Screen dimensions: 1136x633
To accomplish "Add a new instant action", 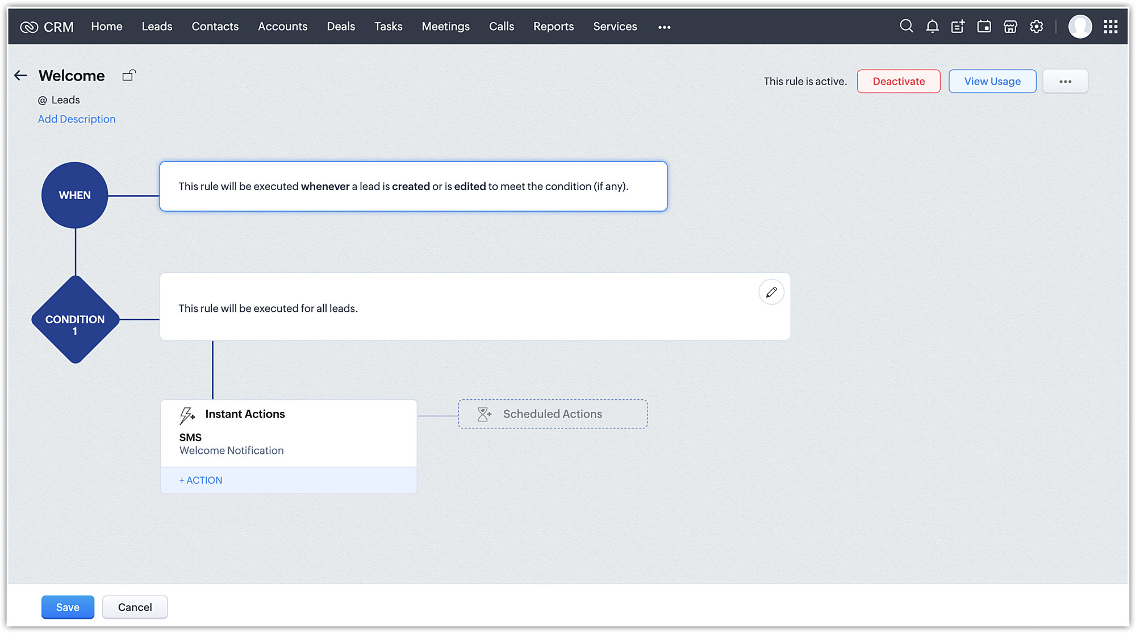I will tap(201, 480).
